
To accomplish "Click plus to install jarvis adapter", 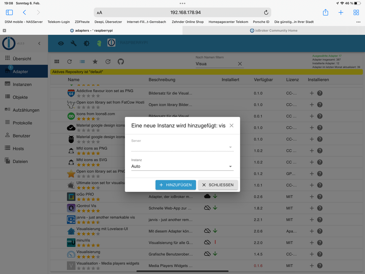I will point(311,220).
